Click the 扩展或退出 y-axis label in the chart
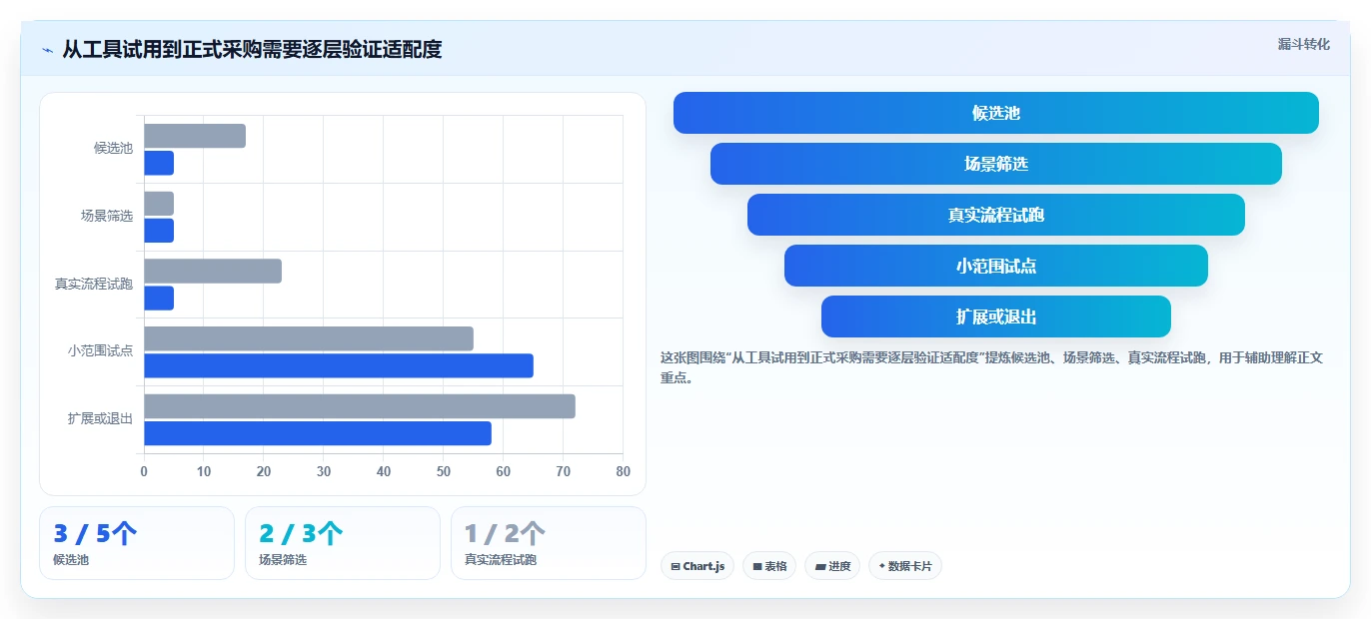This screenshot has width=1371, height=619. [100, 418]
